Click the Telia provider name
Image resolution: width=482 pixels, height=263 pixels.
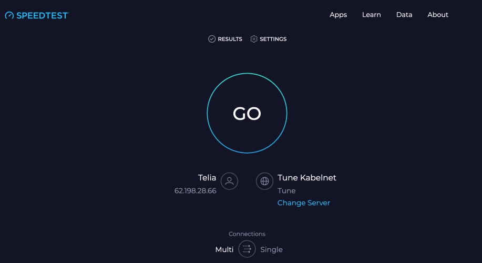[207, 178]
